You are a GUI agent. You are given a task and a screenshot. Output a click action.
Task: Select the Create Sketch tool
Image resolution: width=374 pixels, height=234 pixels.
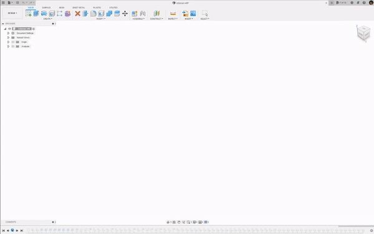[x=29, y=13]
